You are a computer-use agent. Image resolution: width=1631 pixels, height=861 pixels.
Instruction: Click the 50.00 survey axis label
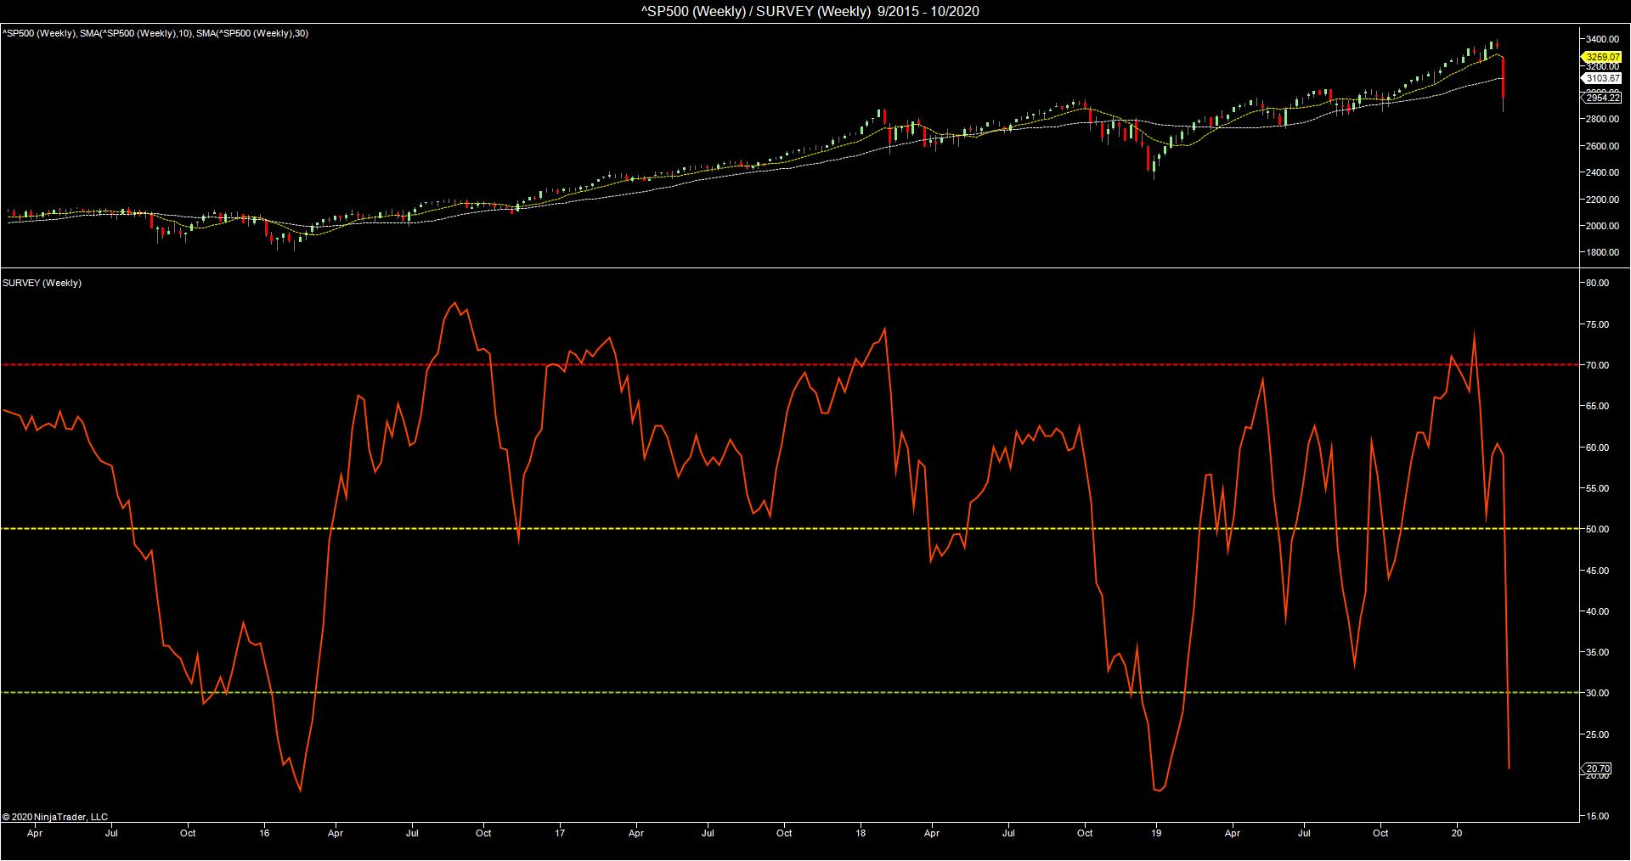point(1597,529)
